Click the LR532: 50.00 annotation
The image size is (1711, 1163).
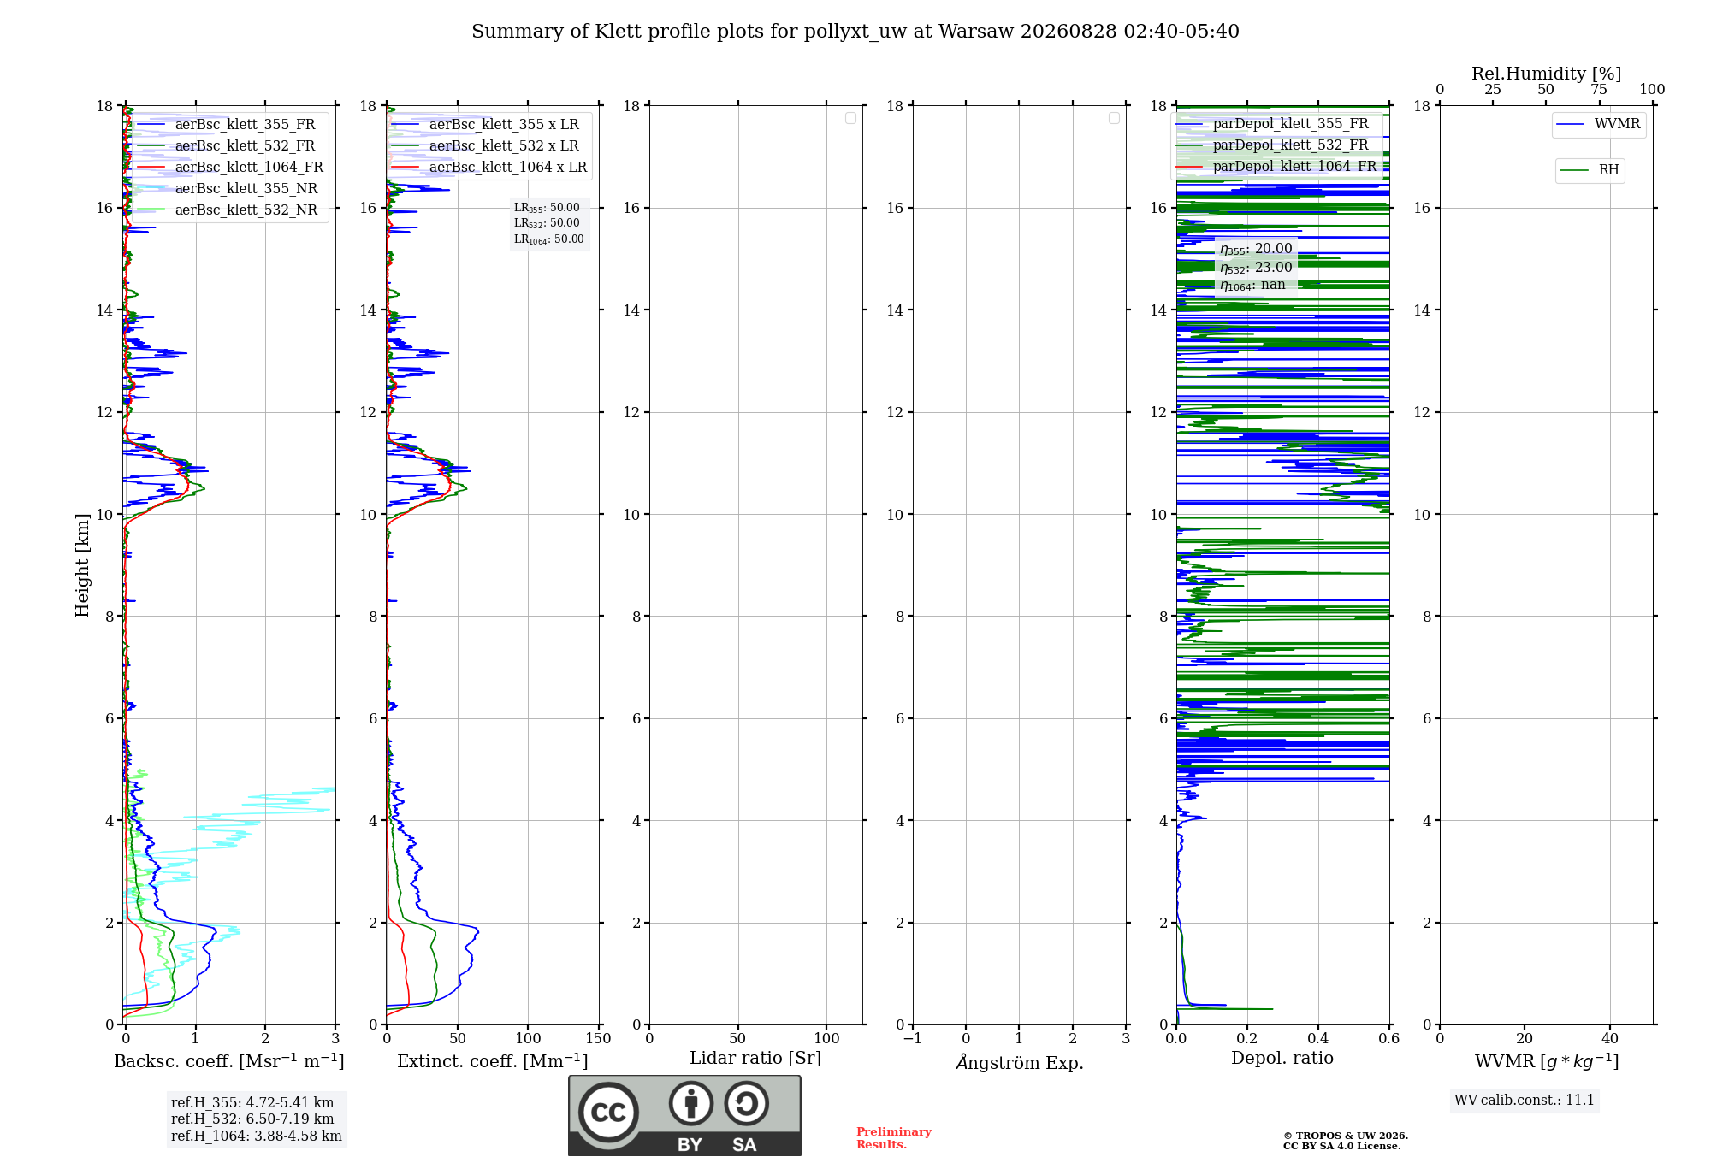(x=547, y=223)
